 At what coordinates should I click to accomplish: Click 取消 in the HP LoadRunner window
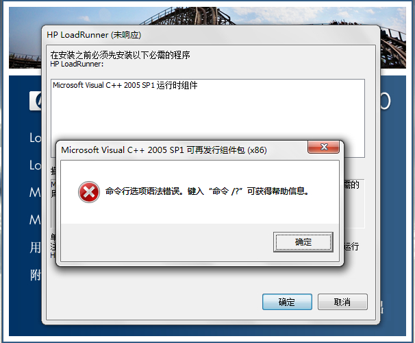tap(342, 302)
